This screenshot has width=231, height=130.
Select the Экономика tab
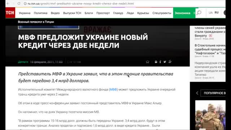point(182,13)
